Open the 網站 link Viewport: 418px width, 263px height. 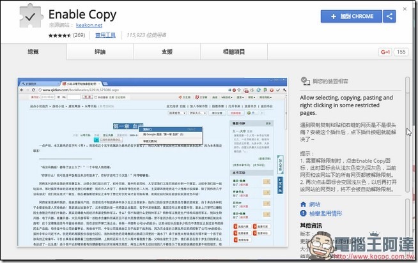click(315, 204)
